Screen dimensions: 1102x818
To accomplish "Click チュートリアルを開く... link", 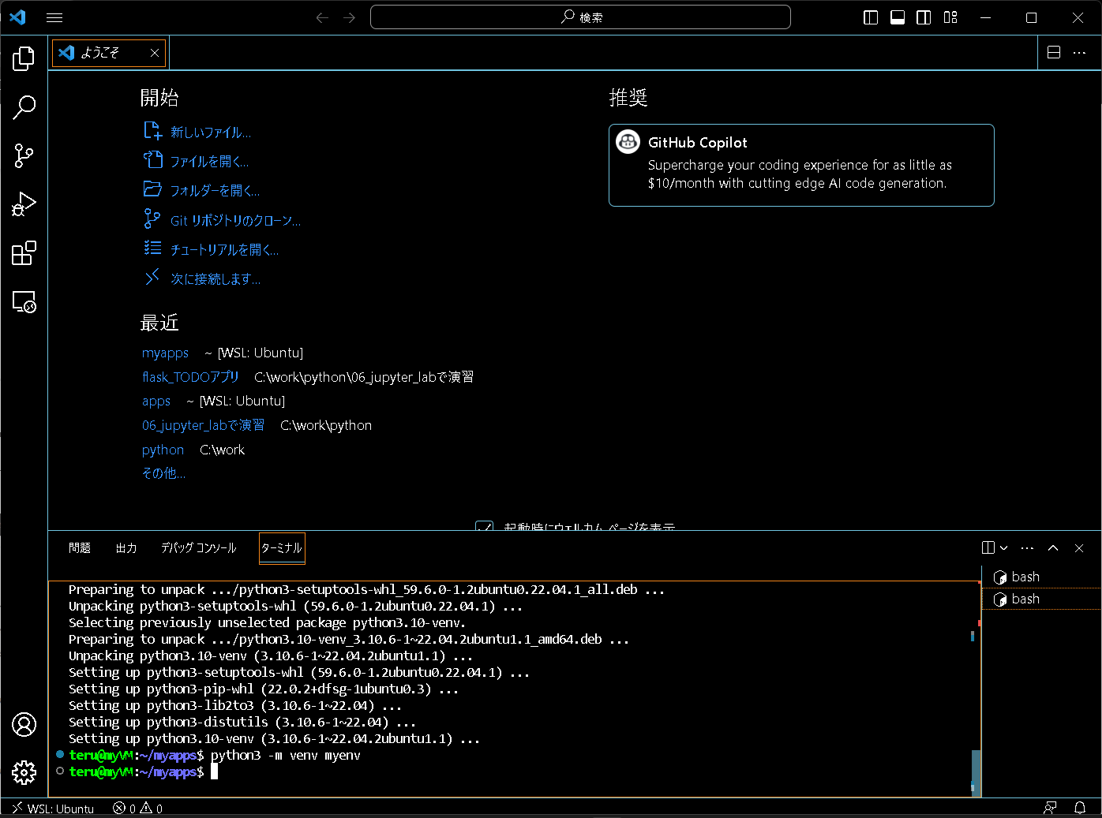I will tap(224, 249).
